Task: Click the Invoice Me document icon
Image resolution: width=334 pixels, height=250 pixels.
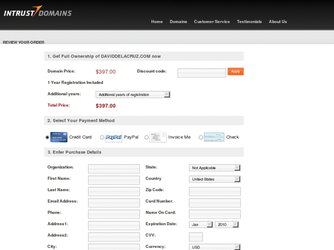Action: click(x=158, y=137)
